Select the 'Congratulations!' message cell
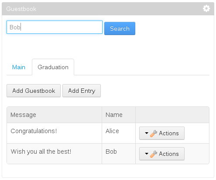 point(54,133)
